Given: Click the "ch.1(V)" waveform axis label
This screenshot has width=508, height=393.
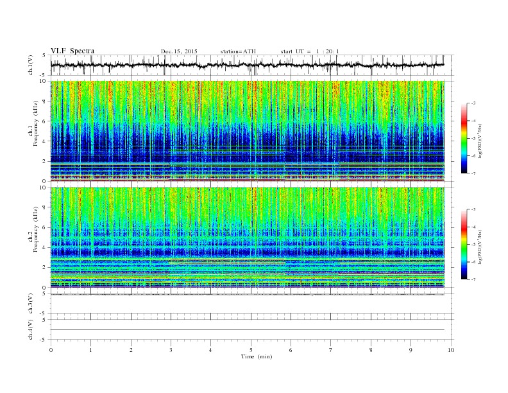Looking at the screenshot, I should point(31,65).
